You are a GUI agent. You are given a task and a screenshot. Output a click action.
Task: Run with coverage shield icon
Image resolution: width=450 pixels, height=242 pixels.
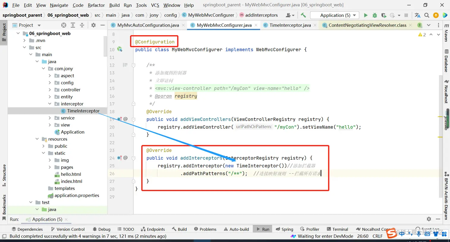click(x=384, y=15)
